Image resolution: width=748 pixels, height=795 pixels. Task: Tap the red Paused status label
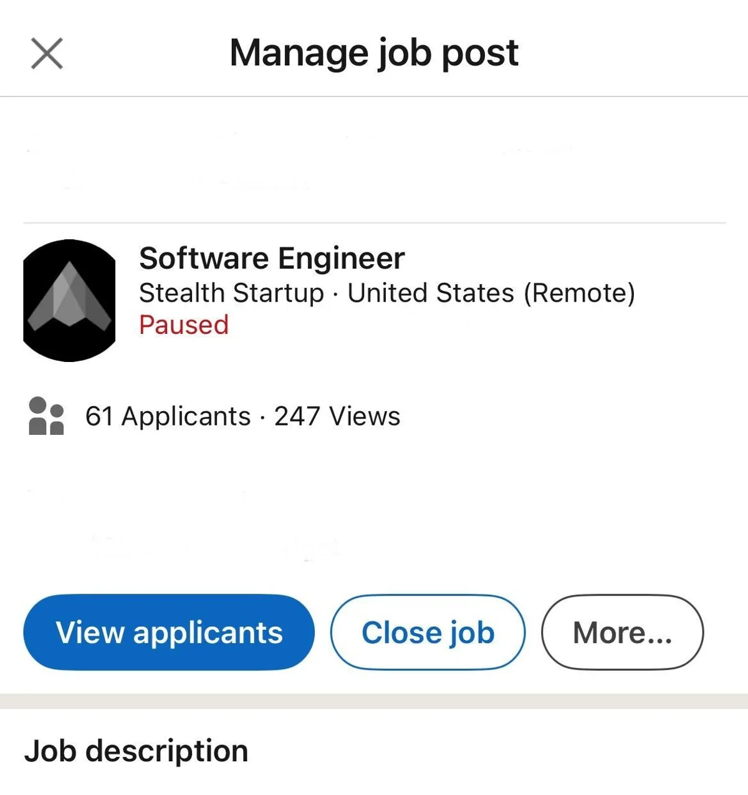(x=184, y=325)
